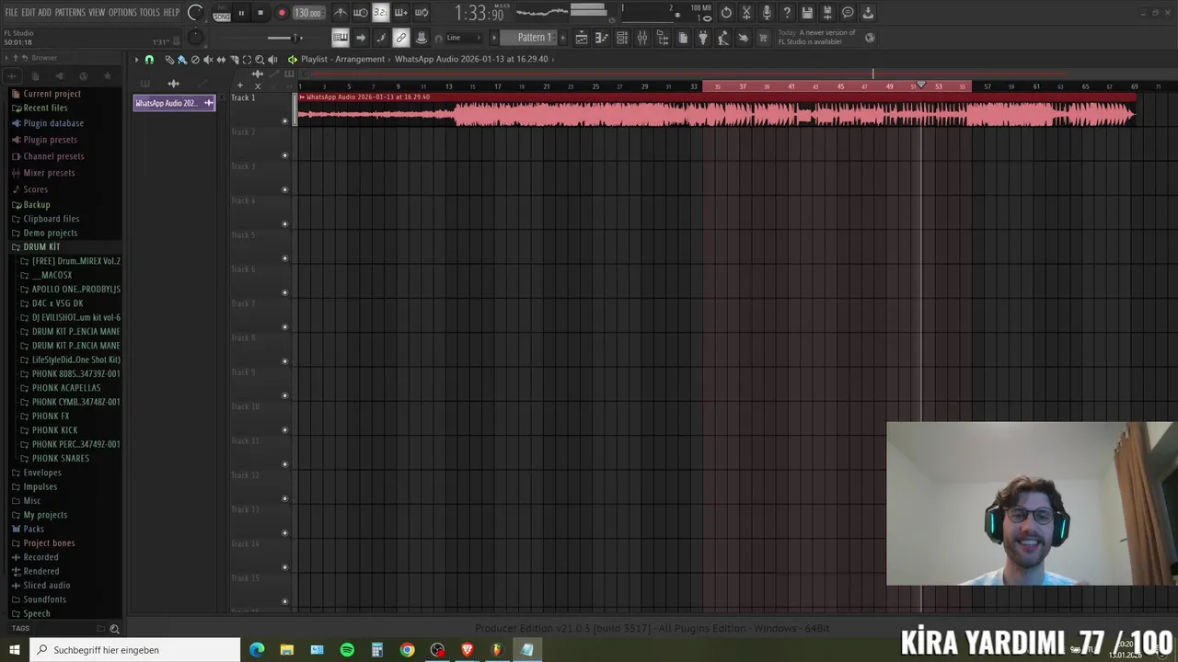Open the OPTIONS menu

click(x=122, y=13)
